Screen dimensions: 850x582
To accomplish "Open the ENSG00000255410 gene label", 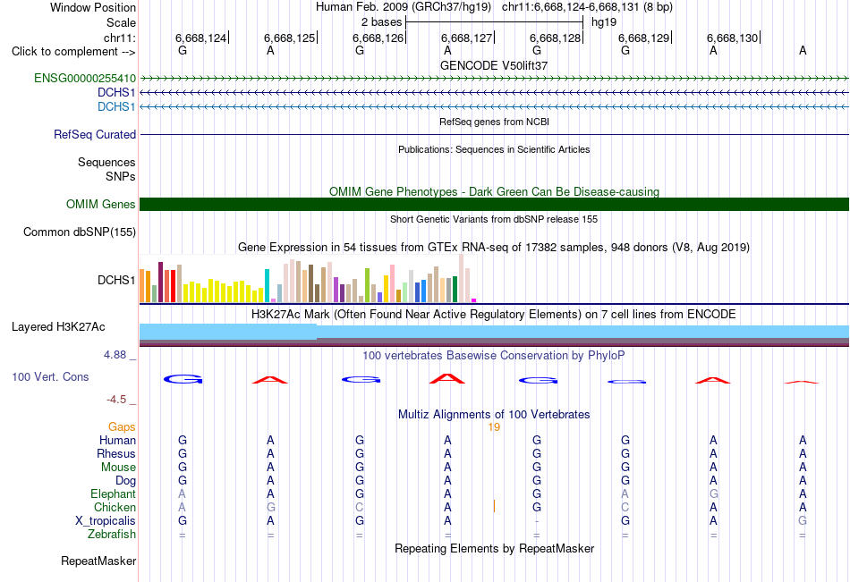I will point(85,78).
